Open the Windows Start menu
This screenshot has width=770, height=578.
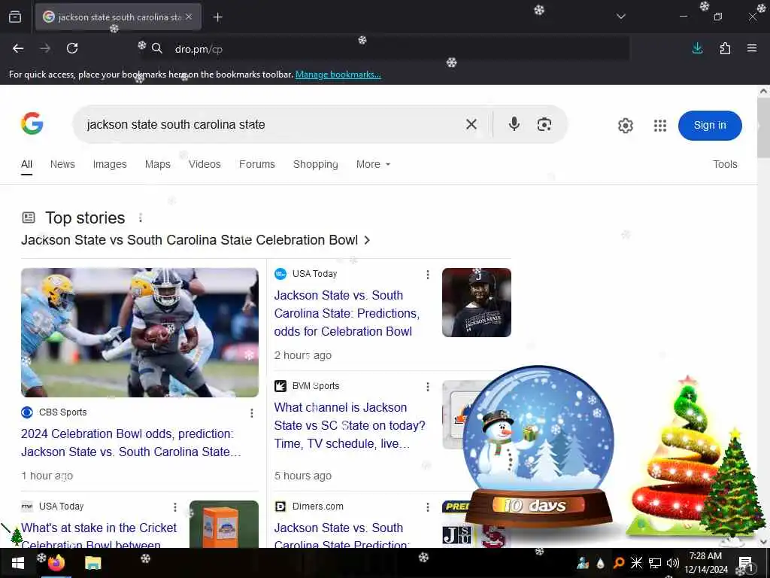click(18, 563)
